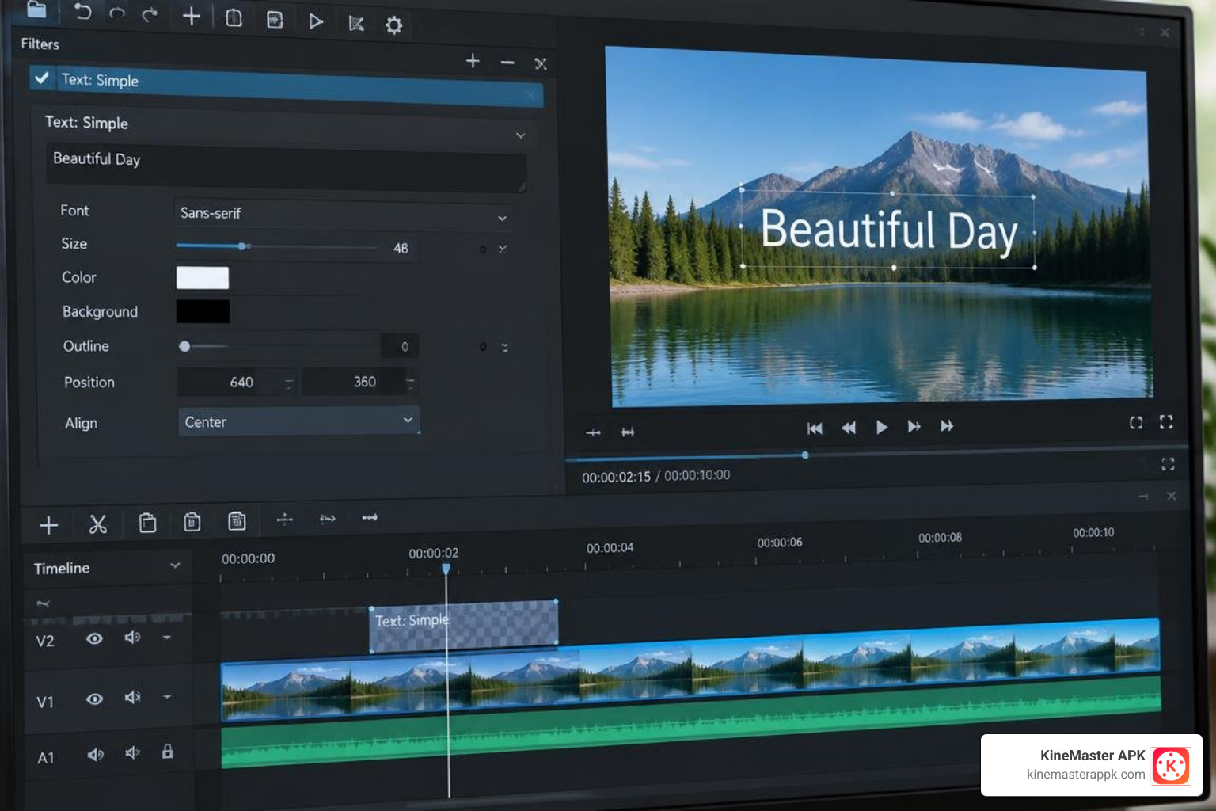Click the play icon in the top toolbar
The image size is (1216, 811).
pos(315,21)
